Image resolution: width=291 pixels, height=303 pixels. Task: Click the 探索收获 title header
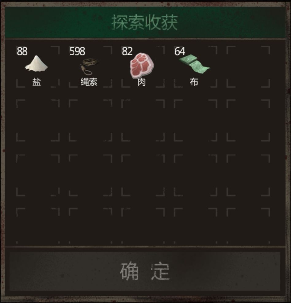(145, 23)
